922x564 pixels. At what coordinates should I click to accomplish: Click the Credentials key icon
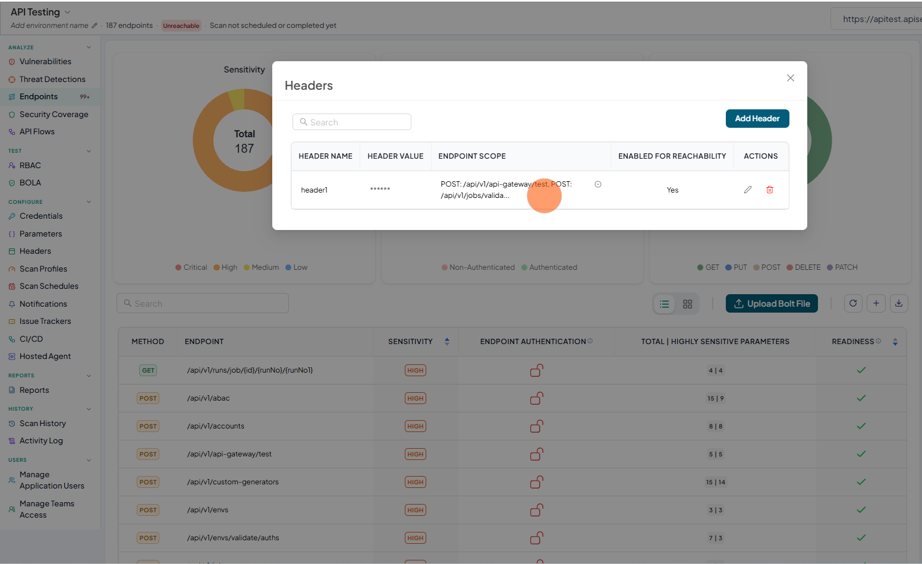click(12, 216)
